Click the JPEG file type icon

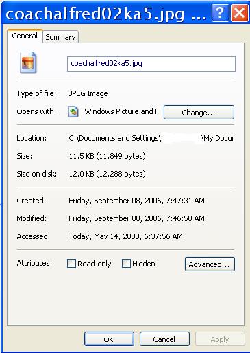click(x=28, y=62)
